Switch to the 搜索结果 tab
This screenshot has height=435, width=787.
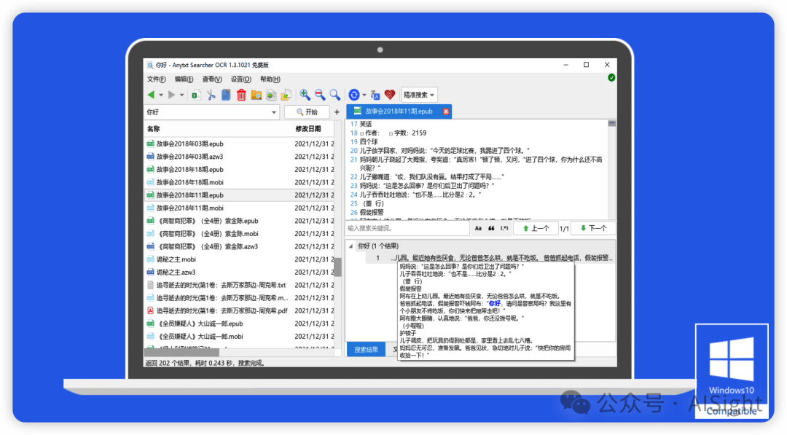click(x=366, y=350)
